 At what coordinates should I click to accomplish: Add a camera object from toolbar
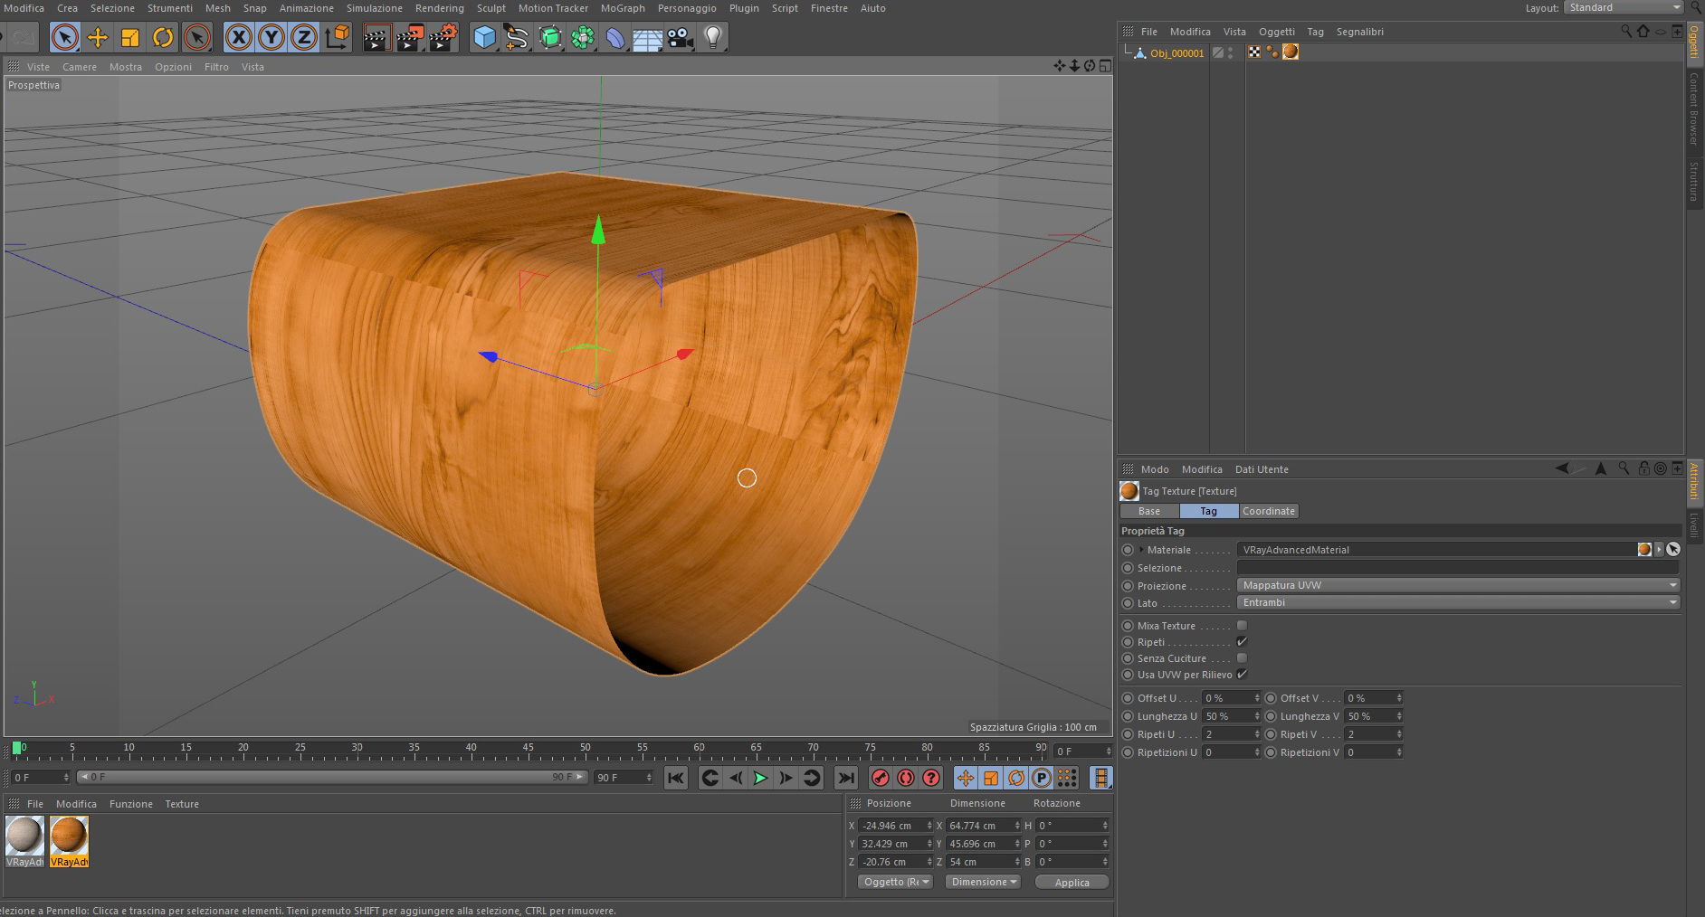(x=680, y=37)
